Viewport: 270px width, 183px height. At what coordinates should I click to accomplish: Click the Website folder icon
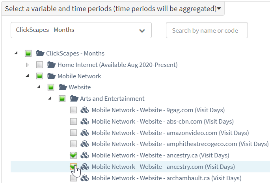[63, 87]
